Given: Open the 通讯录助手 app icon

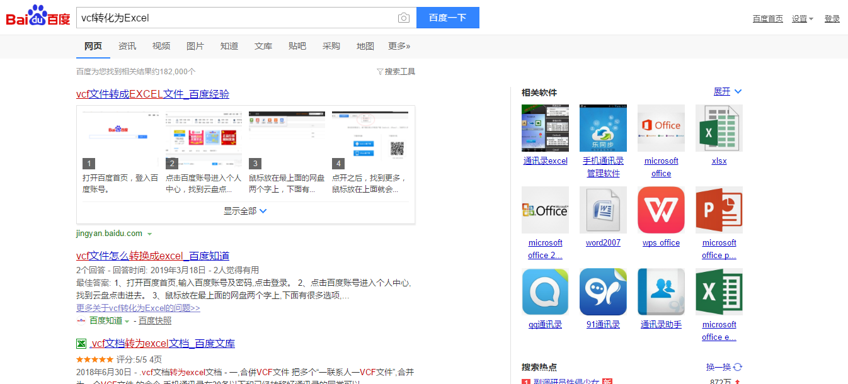Looking at the screenshot, I should pyautogui.click(x=661, y=291).
